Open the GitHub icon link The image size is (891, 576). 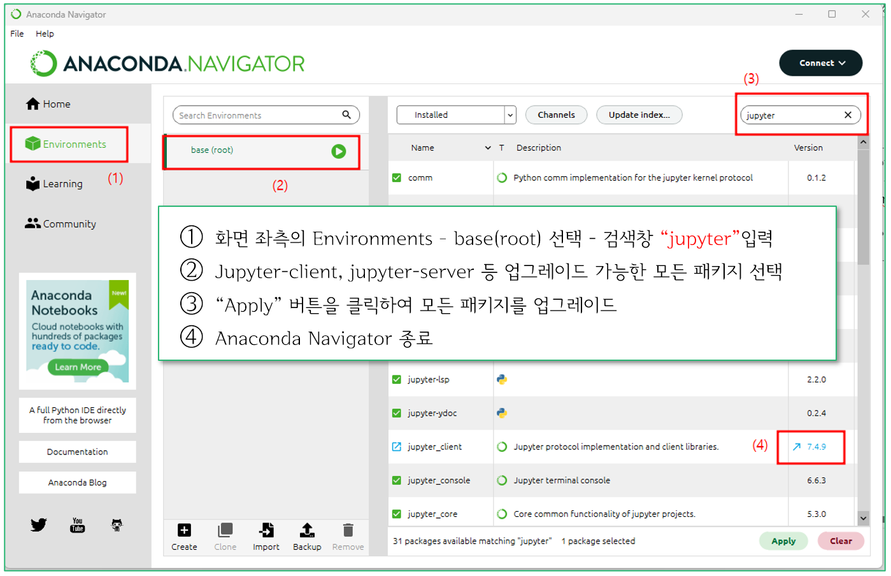pos(117,525)
